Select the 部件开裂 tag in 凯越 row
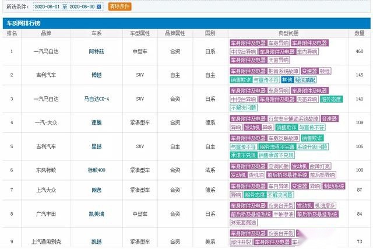The width and height of the screenshot is (373, 249). (x=241, y=242)
